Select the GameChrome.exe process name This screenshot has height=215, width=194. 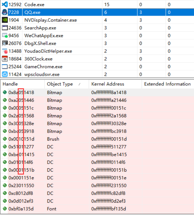coord(43,67)
